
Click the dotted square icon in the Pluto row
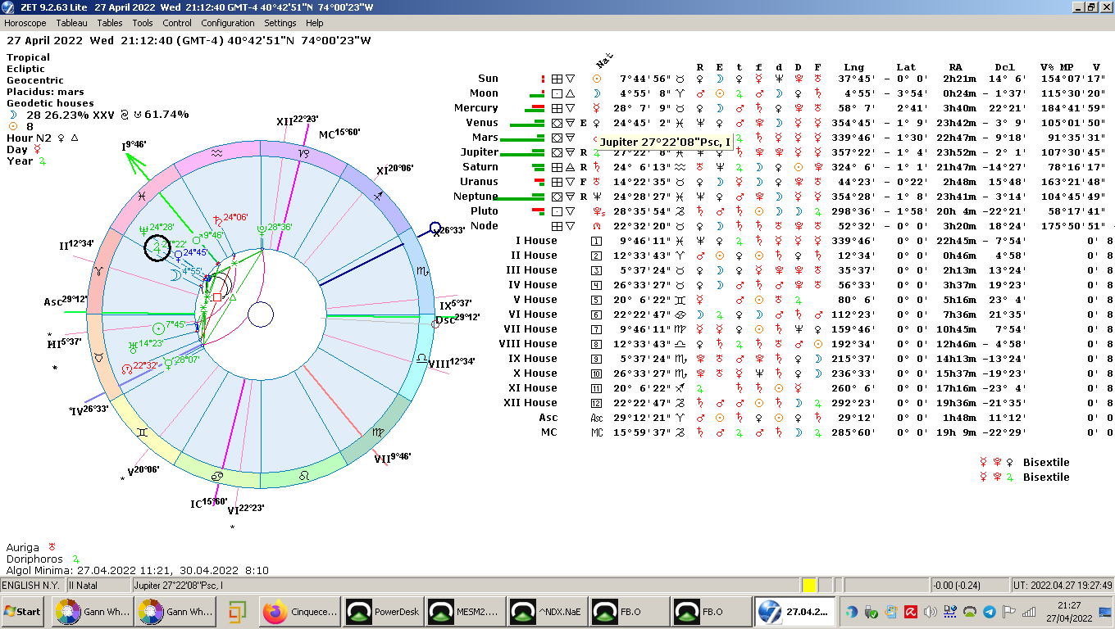[557, 211]
